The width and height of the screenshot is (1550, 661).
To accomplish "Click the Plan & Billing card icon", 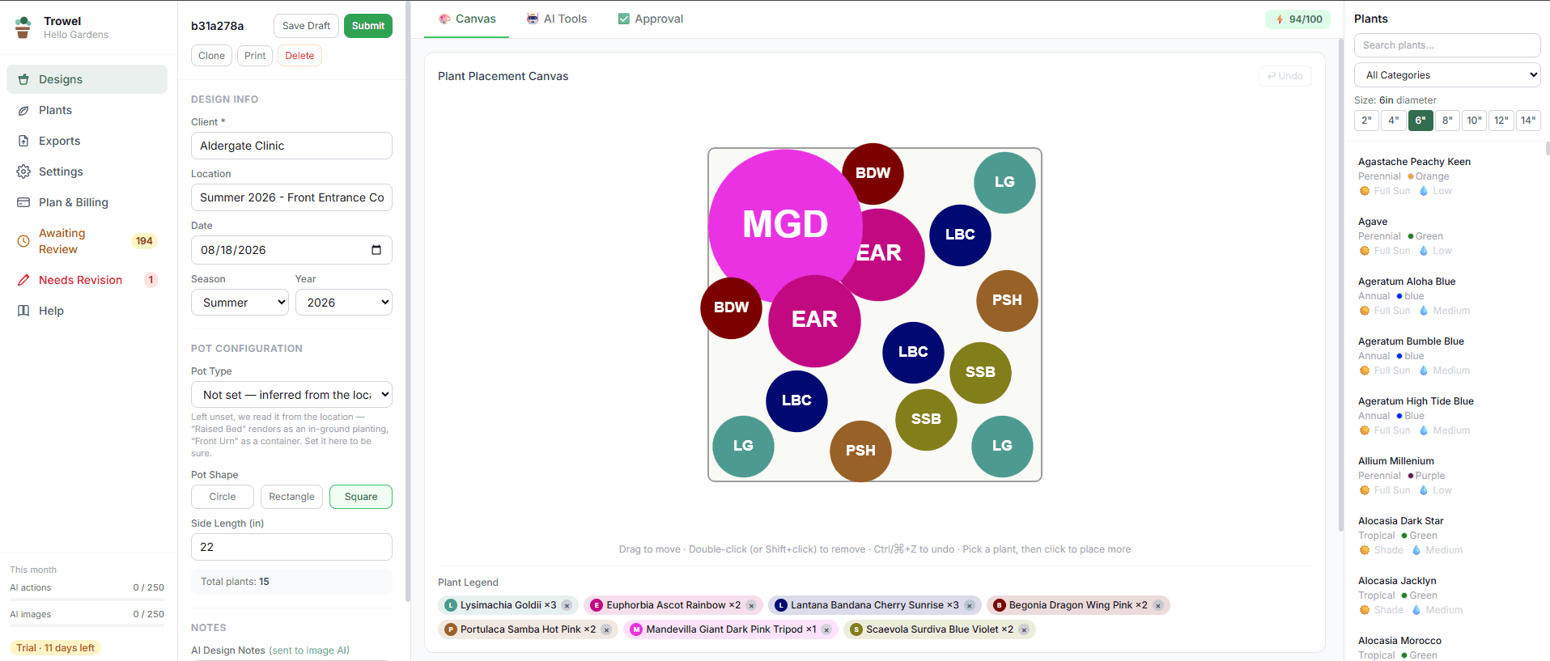I will (x=23, y=202).
